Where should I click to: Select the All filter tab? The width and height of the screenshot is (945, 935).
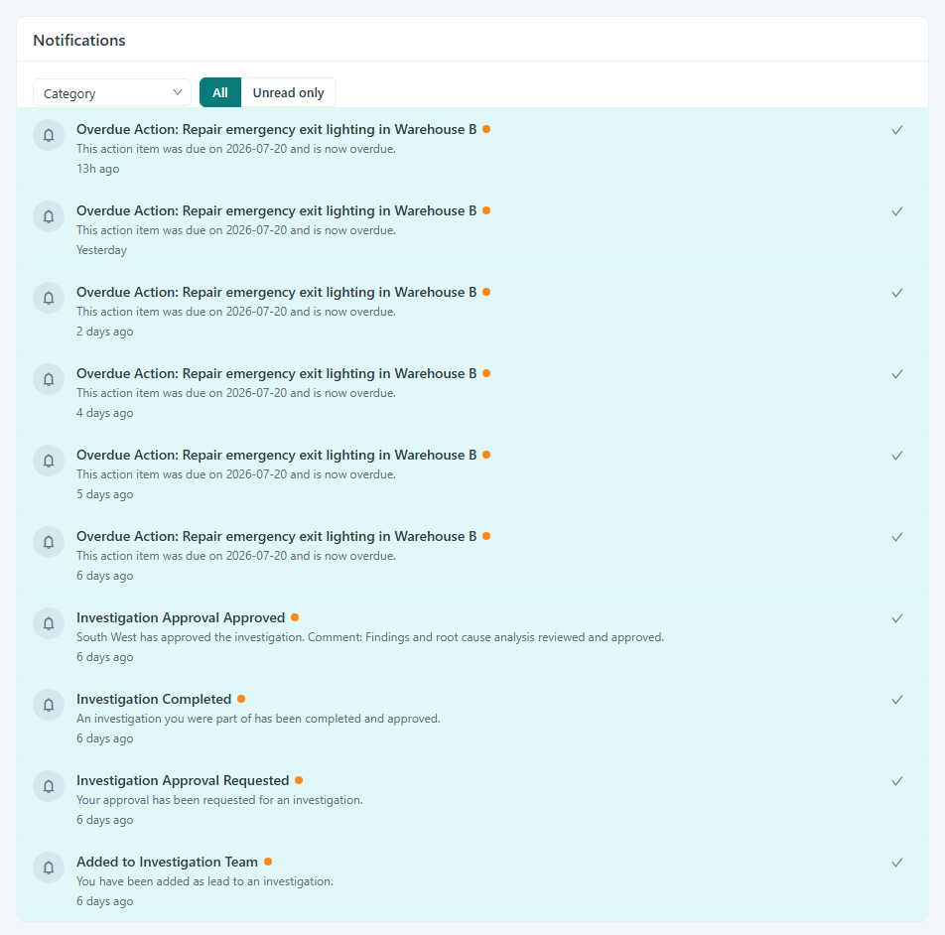tap(220, 92)
